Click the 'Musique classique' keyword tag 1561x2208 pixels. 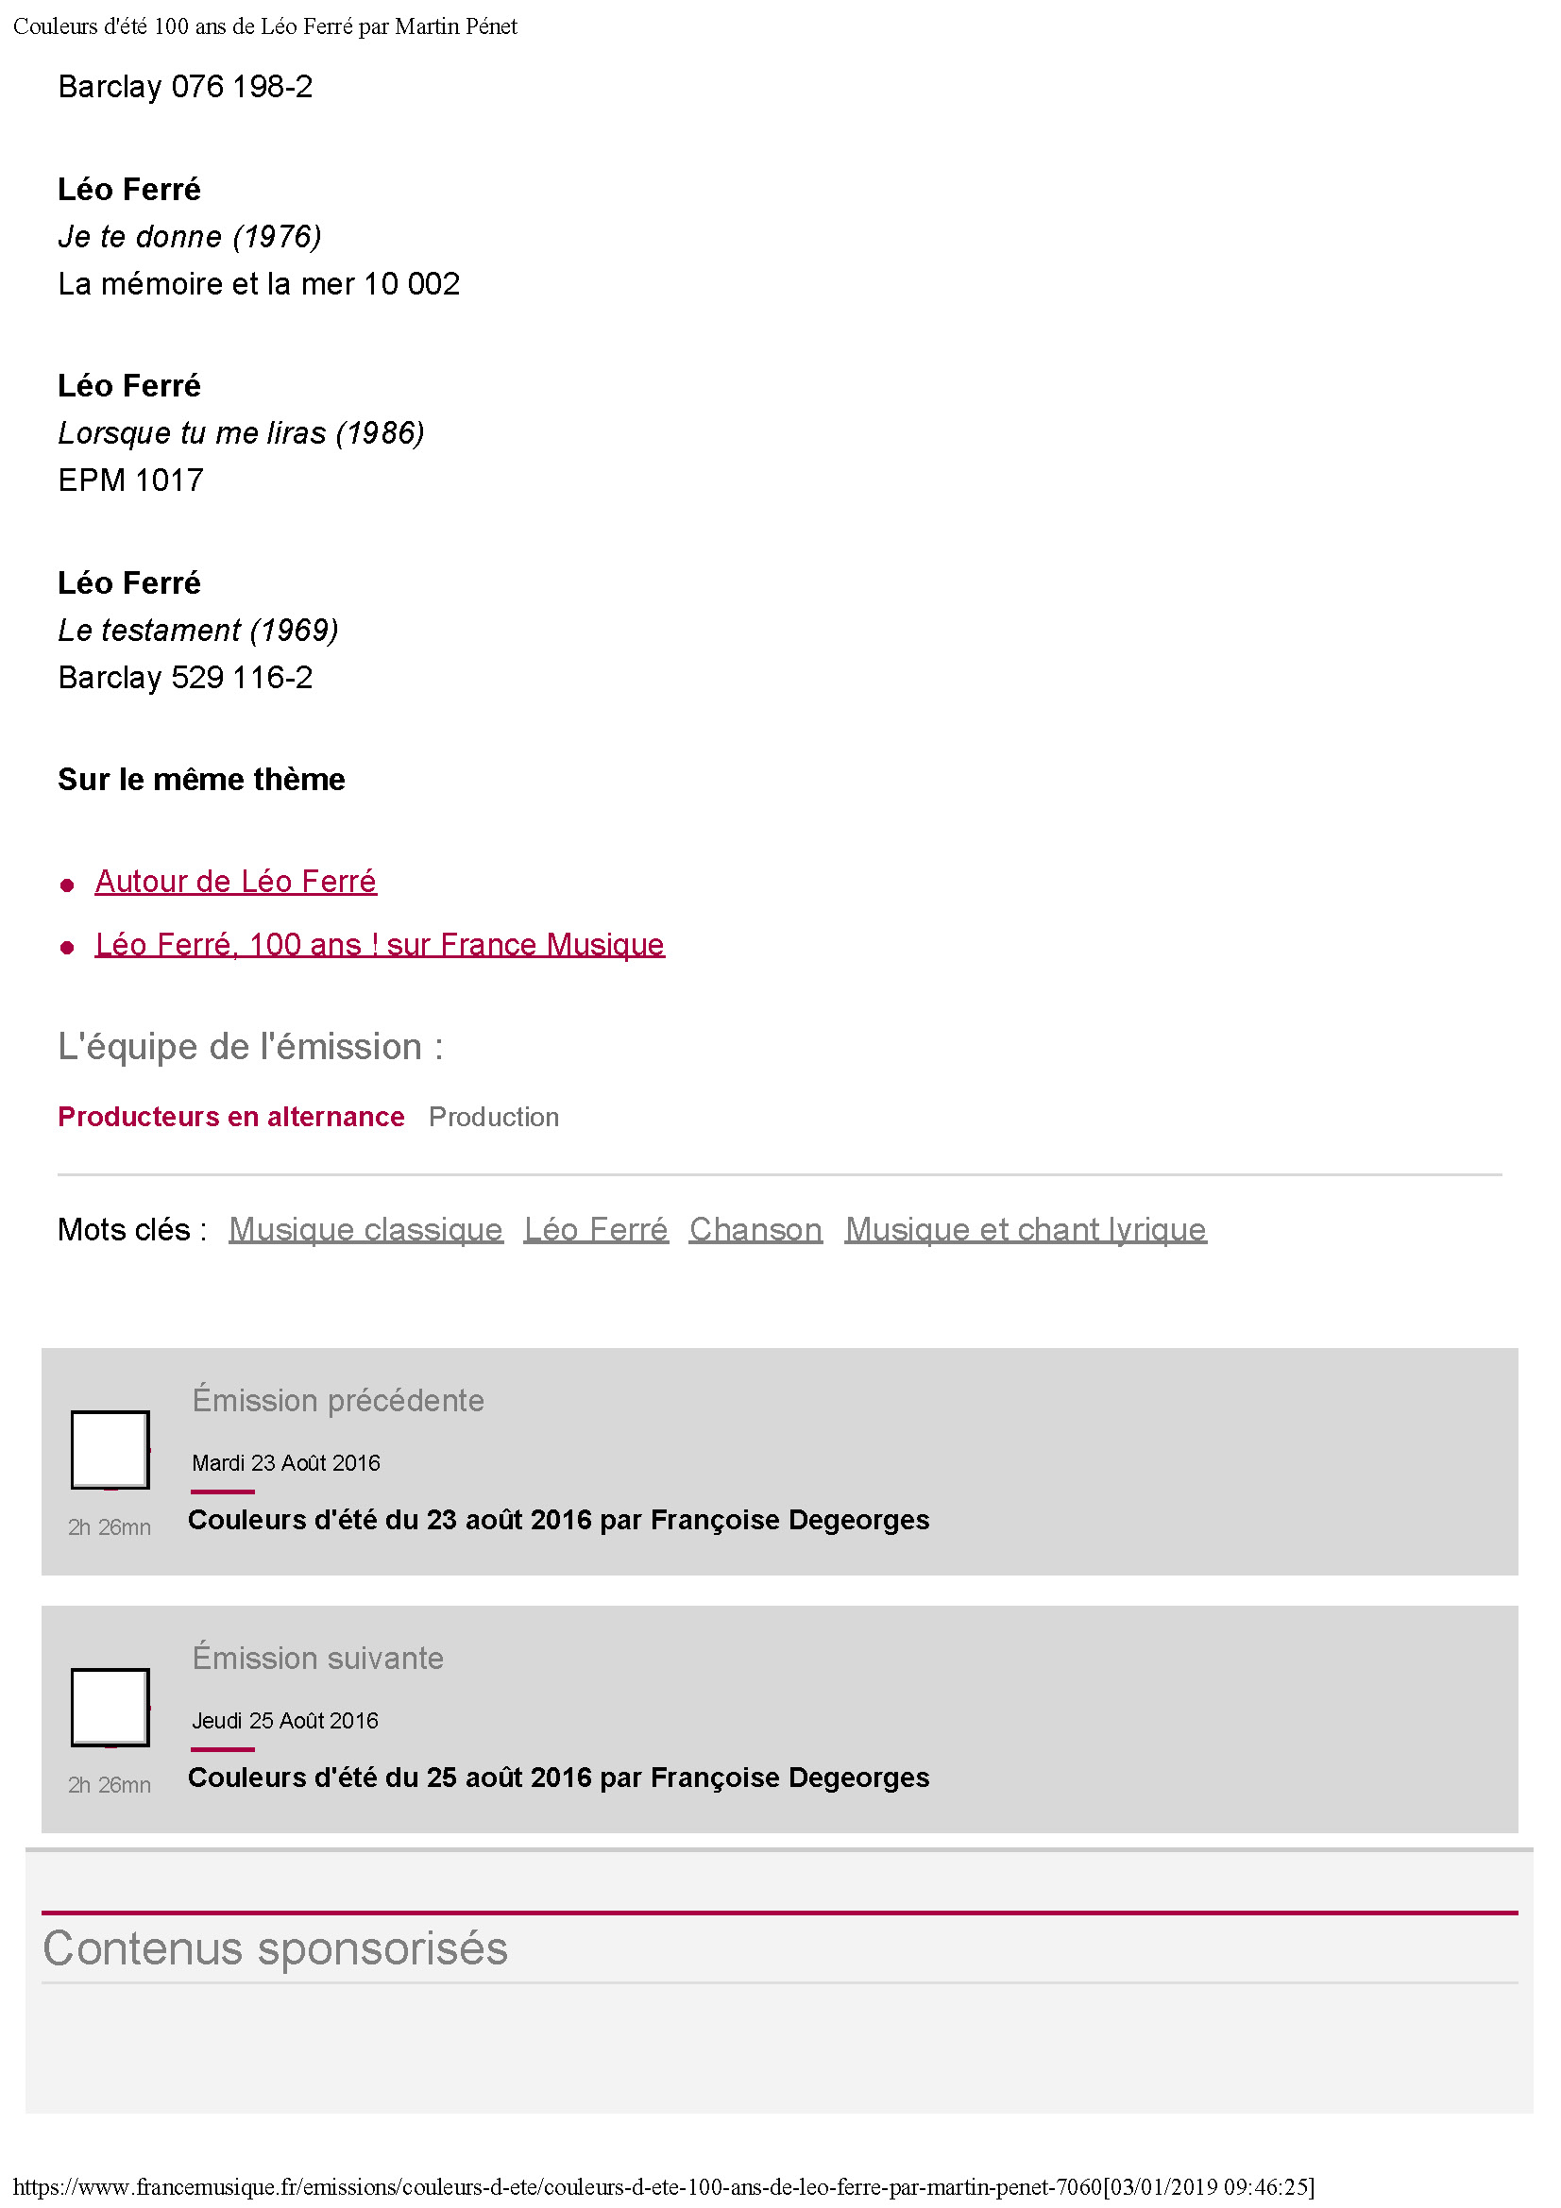[365, 1229]
